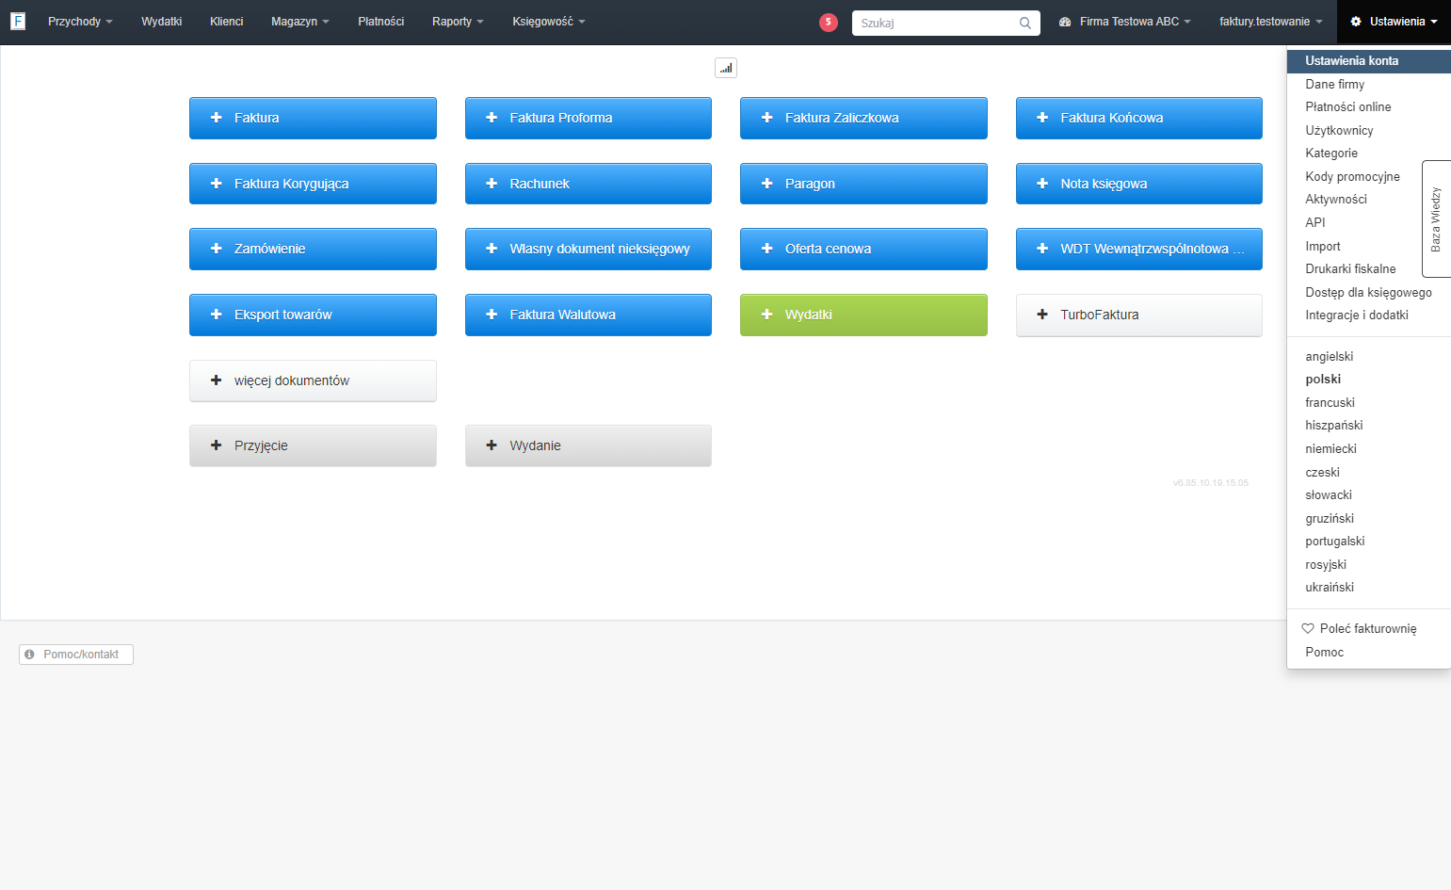Click the gear icon next to Ustawienia
The width and height of the screenshot is (1451, 890).
(x=1356, y=22)
